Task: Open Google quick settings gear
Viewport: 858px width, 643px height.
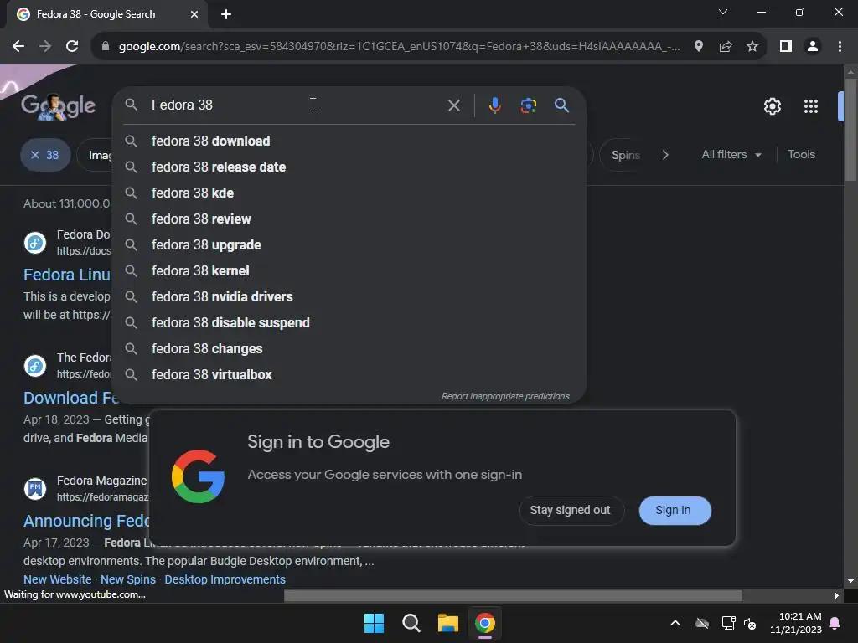Action: 772,106
